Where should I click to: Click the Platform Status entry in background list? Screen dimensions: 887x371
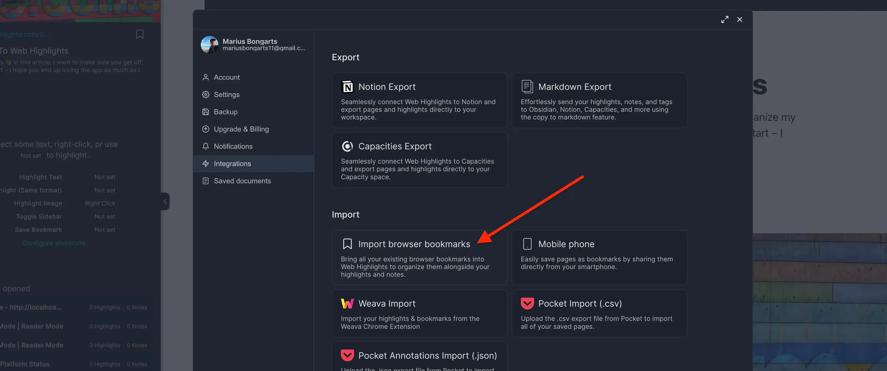coord(74,364)
